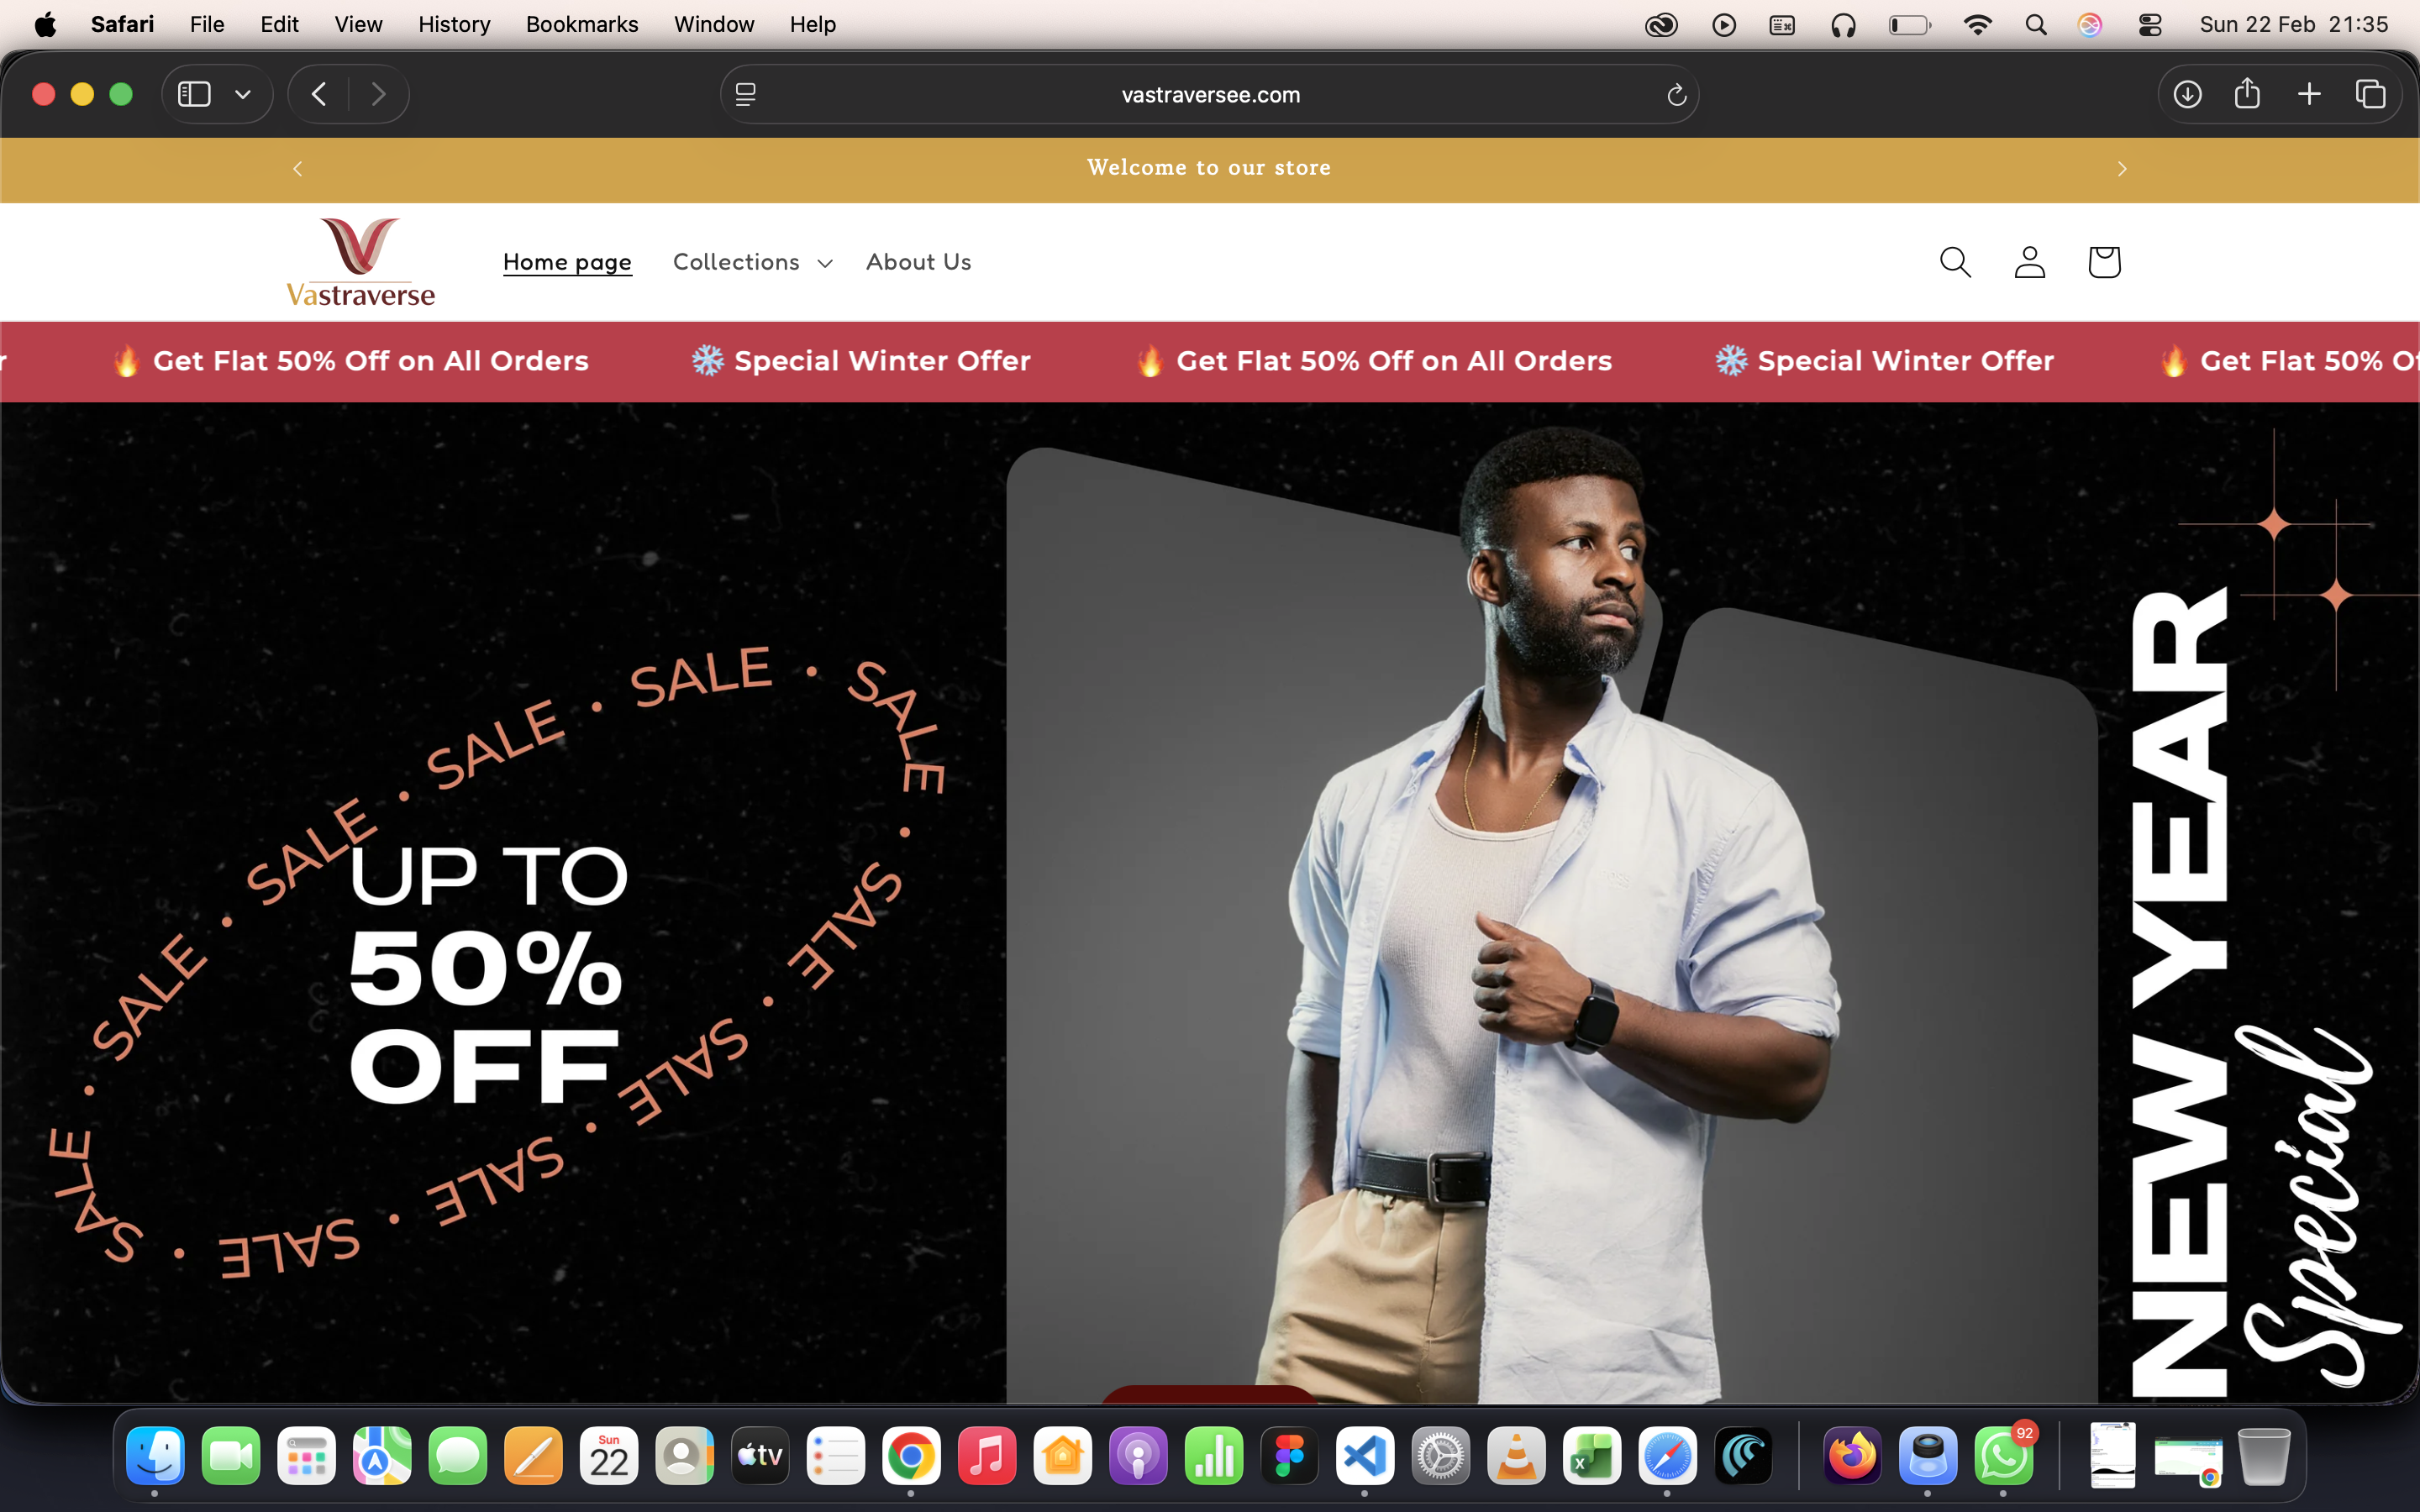The image size is (2420, 1512).
Task: Open the sidebar tab group dropdown chevron
Action: [243, 94]
